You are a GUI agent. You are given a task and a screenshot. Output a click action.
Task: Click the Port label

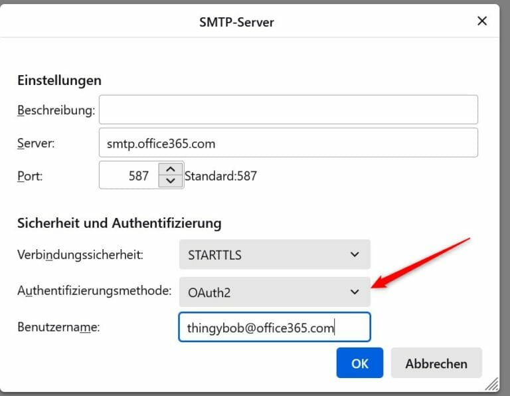(x=30, y=176)
